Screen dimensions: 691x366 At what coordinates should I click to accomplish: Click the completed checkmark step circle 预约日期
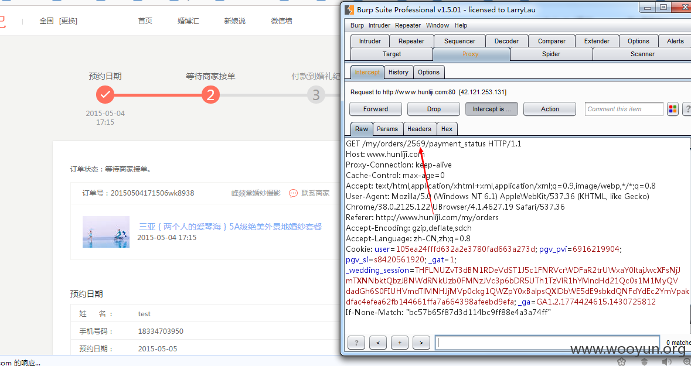click(105, 94)
